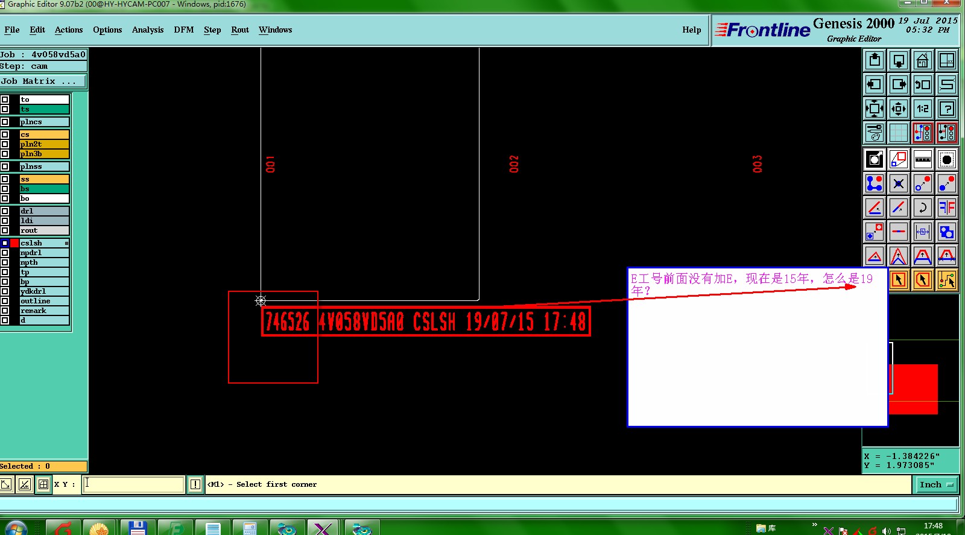
Task: Click inside the X Y coordinate input field
Action: pos(133,484)
